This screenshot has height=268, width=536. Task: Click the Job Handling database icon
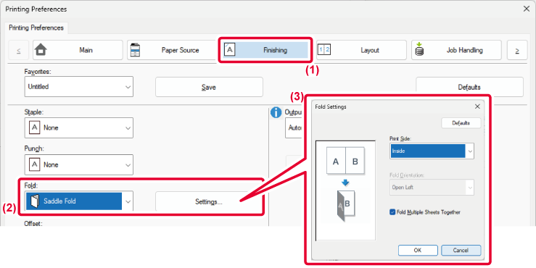(x=419, y=49)
